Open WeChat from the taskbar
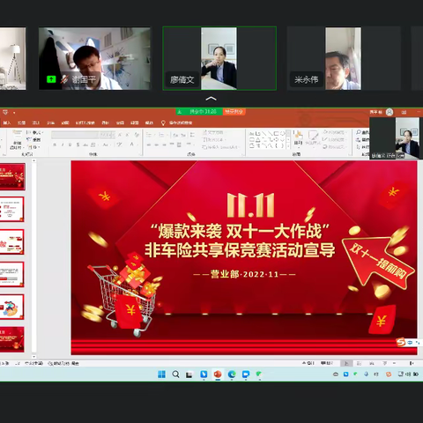 [x=259, y=375]
